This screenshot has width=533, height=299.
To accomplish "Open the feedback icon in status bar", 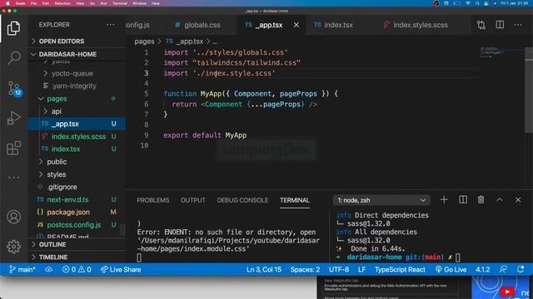I will pos(503,269).
